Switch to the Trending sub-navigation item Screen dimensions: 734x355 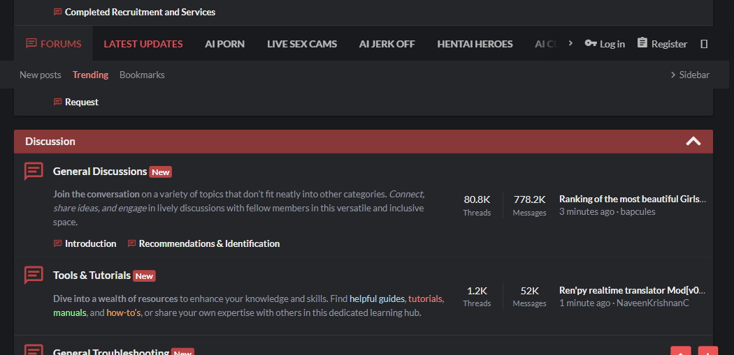[x=90, y=75]
